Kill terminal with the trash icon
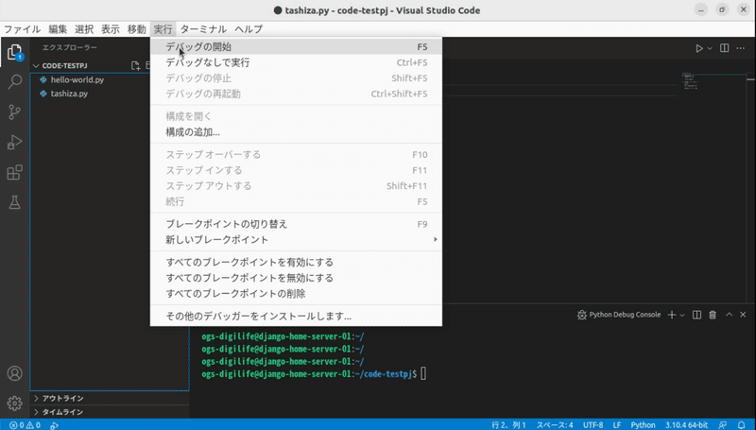The width and height of the screenshot is (756, 430). pyautogui.click(x=713, y=315)
